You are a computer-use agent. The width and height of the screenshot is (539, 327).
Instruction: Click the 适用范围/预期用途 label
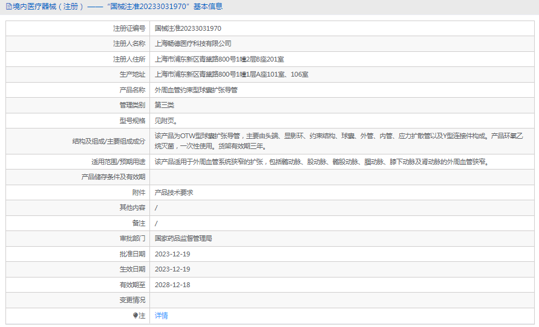coord(118,162)
